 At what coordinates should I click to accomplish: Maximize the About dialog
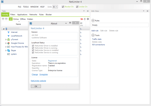coord(70,23)
